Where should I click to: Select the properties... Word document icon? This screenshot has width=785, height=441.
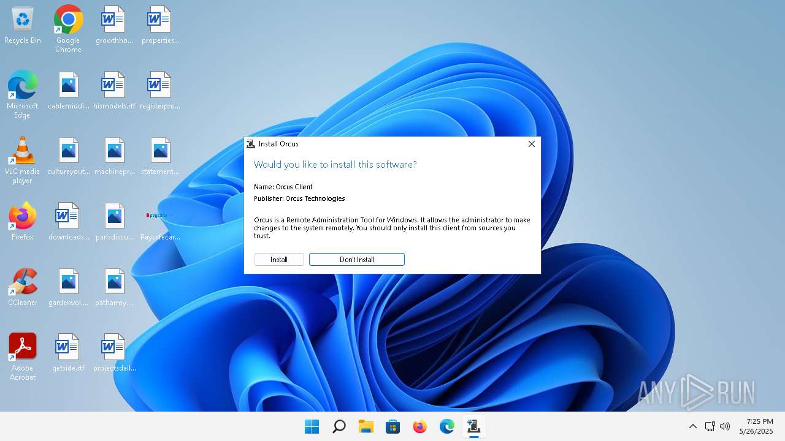tap(160, 26)
